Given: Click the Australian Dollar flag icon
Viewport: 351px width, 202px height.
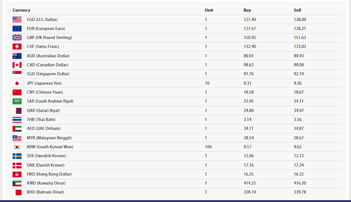Looking at the screenshot, I should pos(17,56).
